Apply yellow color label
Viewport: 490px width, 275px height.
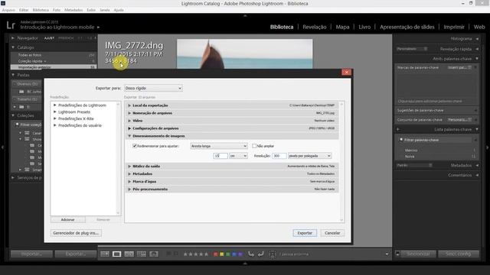click(221, 254)
